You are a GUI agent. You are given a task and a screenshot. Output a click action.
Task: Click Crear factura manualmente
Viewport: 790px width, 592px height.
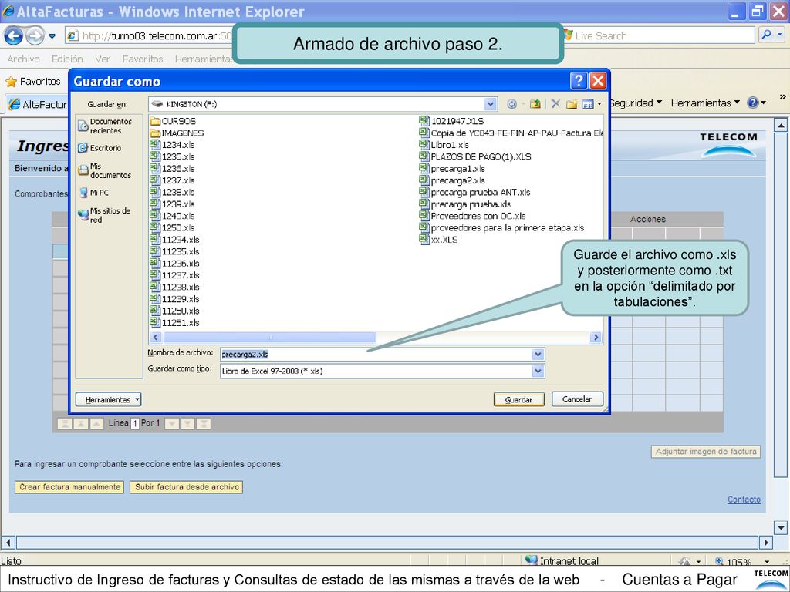click(x=69, y=487)
